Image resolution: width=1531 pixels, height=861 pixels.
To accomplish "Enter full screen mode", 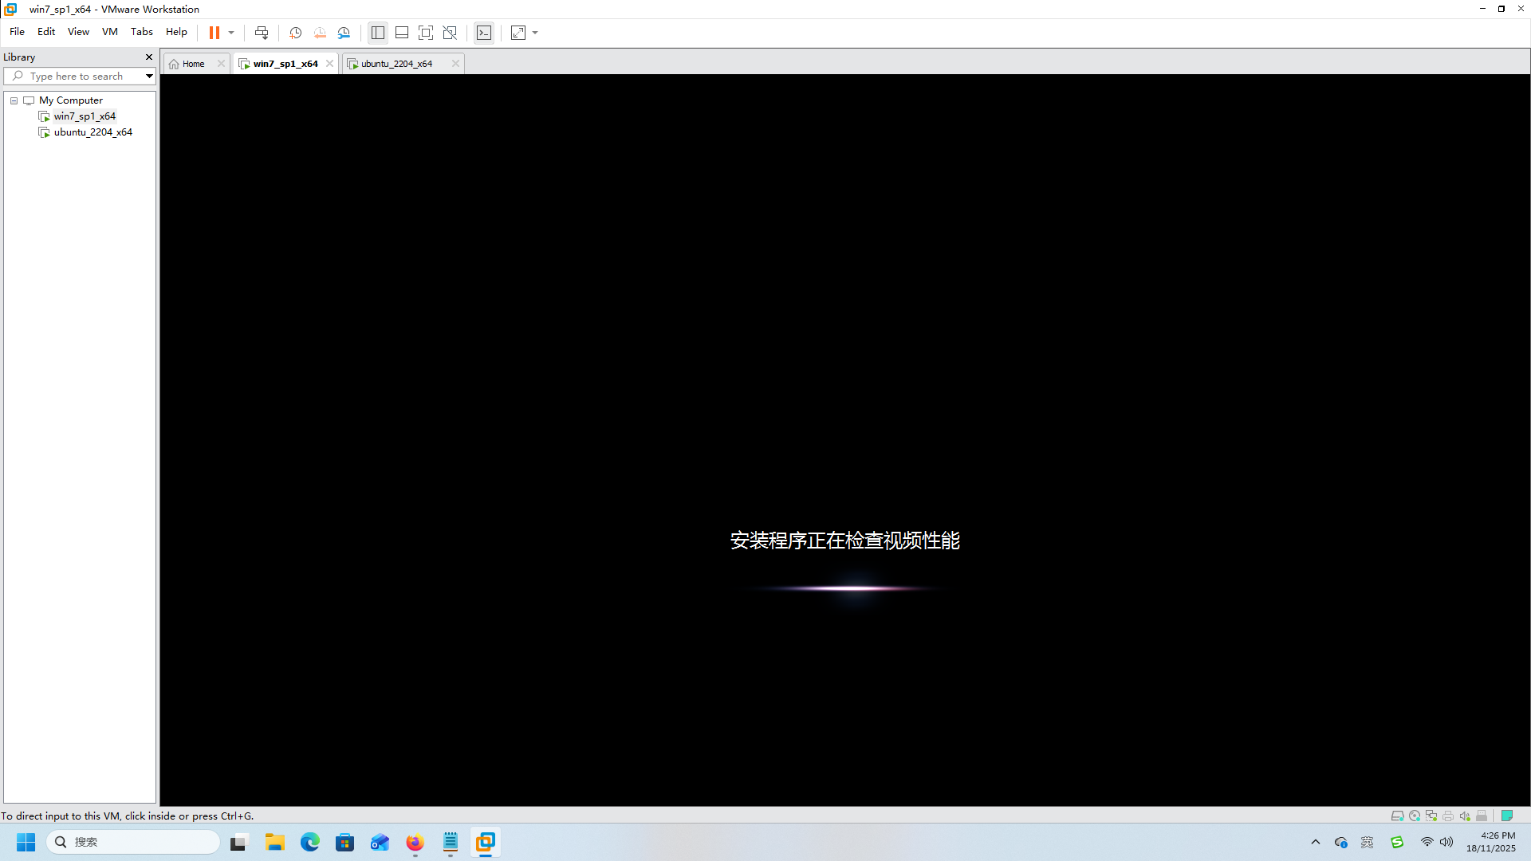I will pos(426,33).
